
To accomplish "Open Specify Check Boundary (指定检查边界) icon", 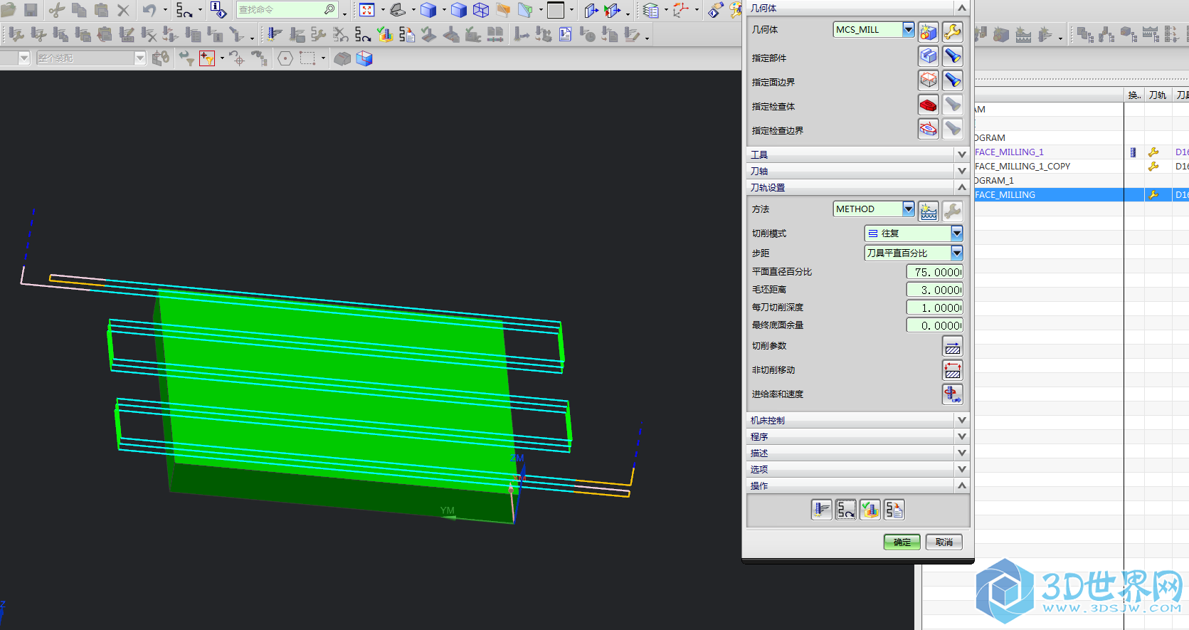I will point(929,129).
